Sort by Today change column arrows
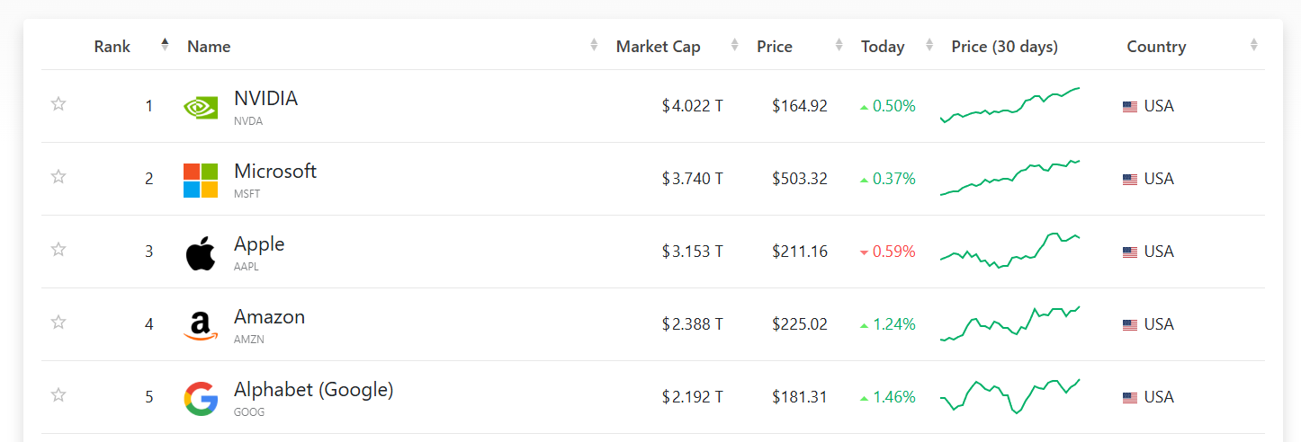 (930, 45)
